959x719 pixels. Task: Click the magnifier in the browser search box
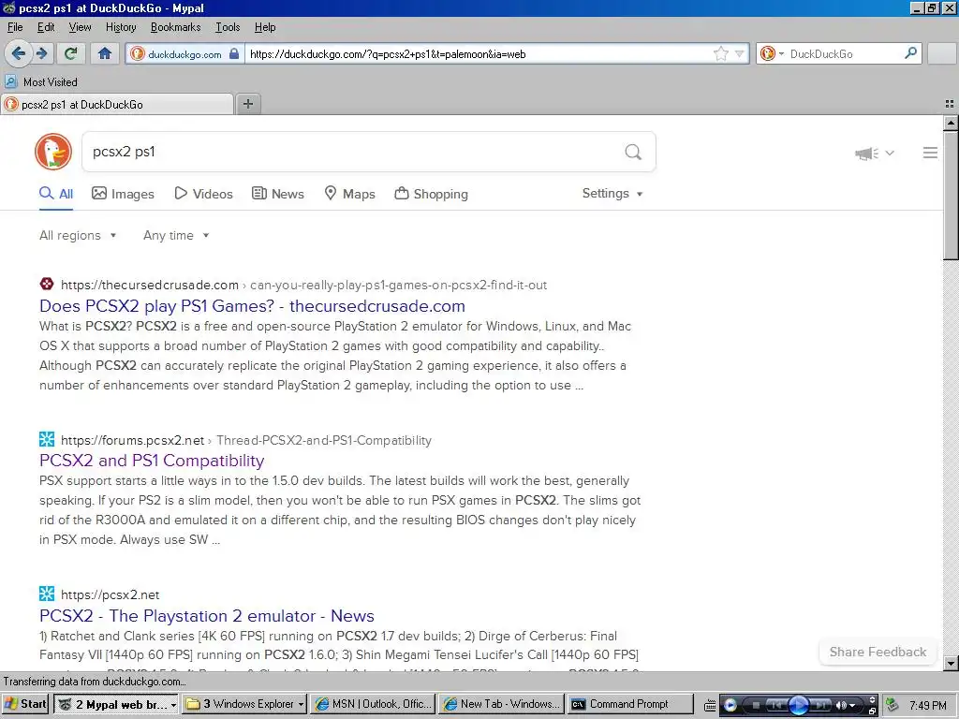[910, 53]
